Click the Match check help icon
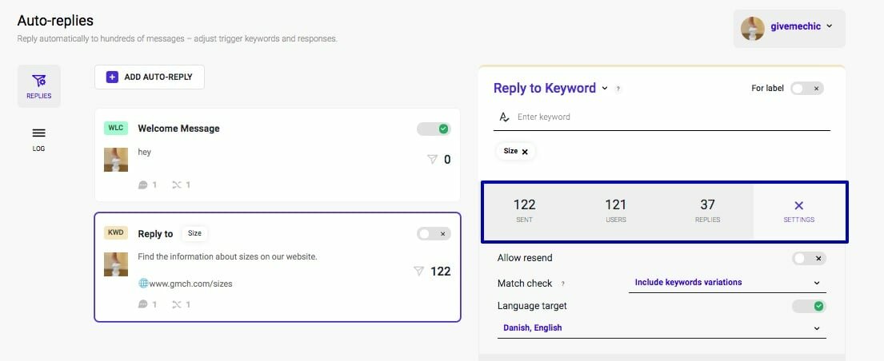Viewport: 884px width, 361px height. click(562, 283)
